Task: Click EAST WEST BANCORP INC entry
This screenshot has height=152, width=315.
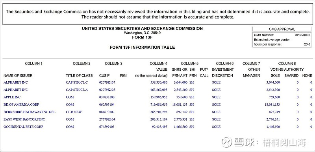Action: pos(24,119)
